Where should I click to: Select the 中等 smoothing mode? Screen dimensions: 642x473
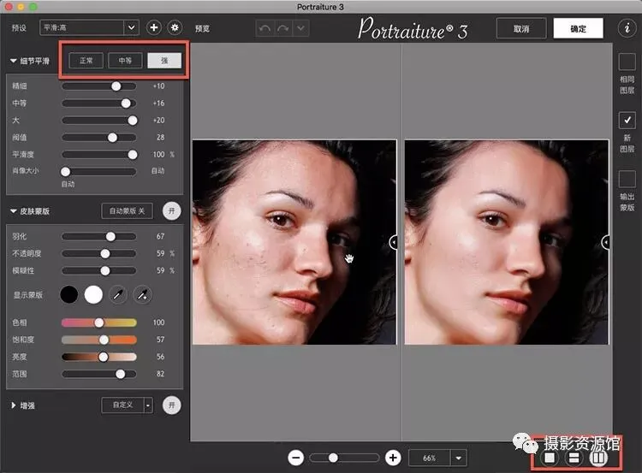(x=125, y=61)
